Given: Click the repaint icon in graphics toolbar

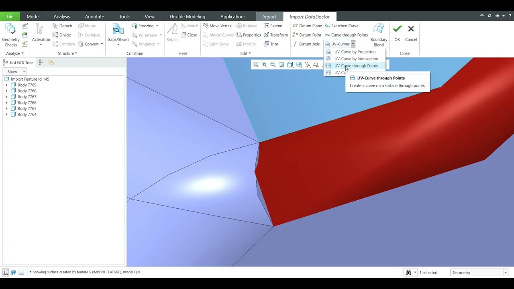Looking at the screenshot, I should tap(281, 65).
